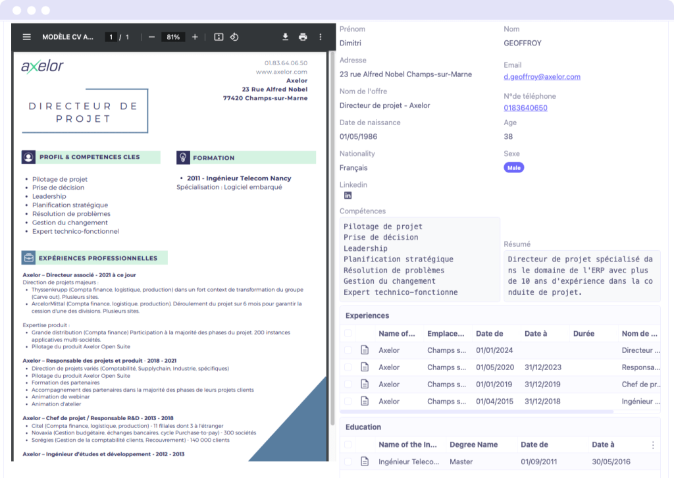Tick checkbox for experience starting 01/01/2024
Screen dimensions: 674x478
tap(348, 350)
